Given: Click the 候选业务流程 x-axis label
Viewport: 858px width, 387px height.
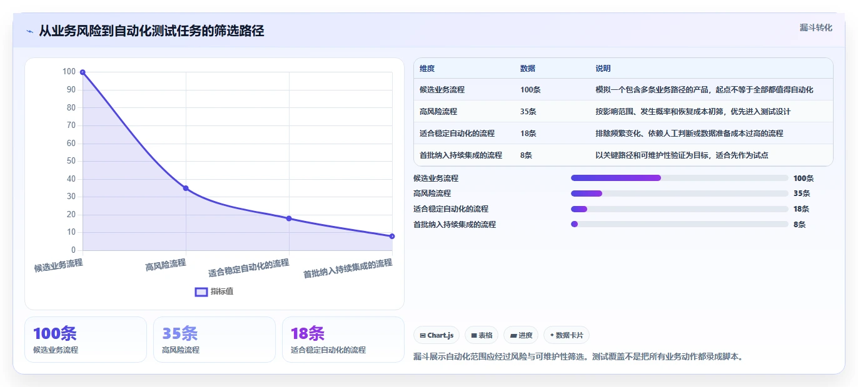Looking at the screenshot, I should (x=59, y=266).
